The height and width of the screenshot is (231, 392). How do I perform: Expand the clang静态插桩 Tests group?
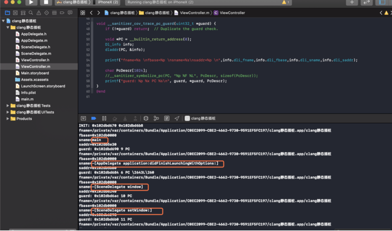click(8, 105)
